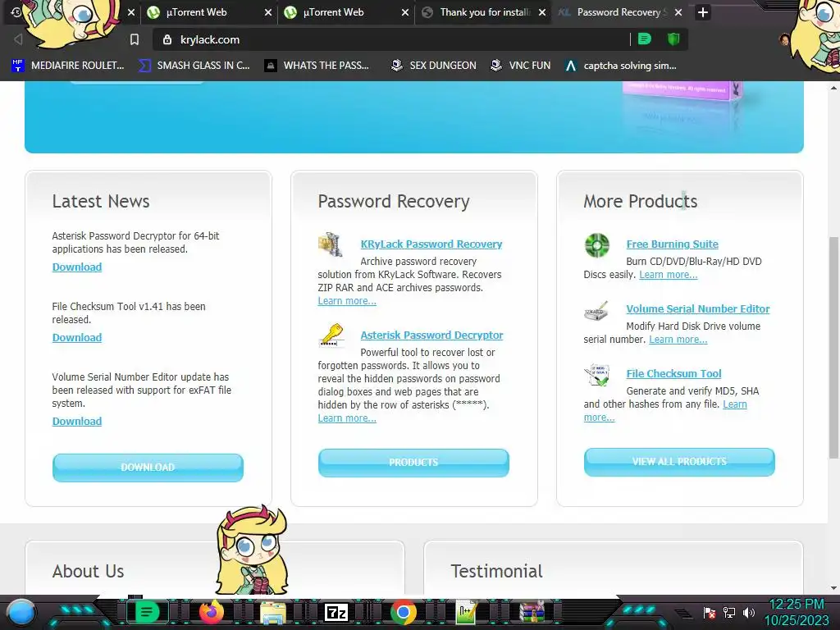This screenshot has width=840, height=630.
Task: Open the browser history icon
Action: point(16,11)
